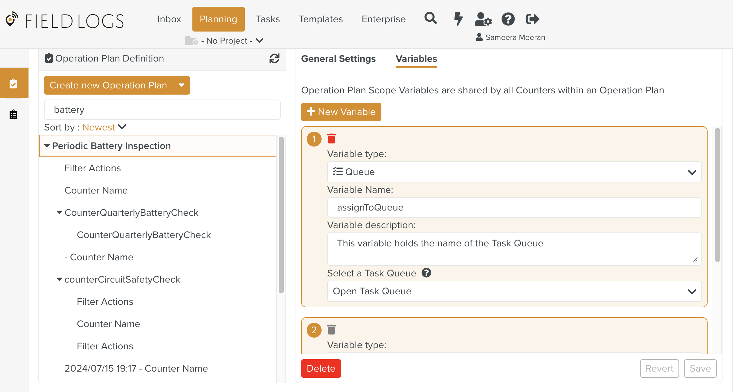
Task: Collapse the Periodic Battery Inspection tree node
Action: coord(47,146)
